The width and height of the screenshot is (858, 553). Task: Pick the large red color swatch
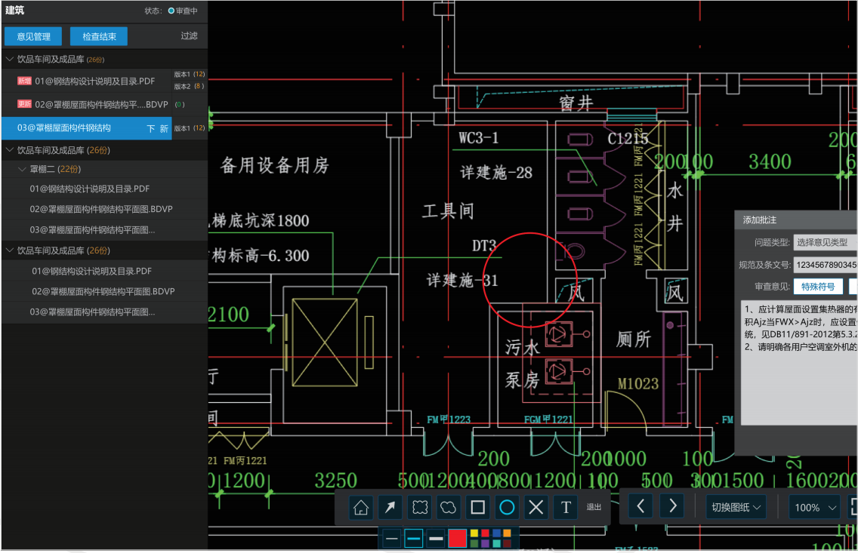pos(458,538)
